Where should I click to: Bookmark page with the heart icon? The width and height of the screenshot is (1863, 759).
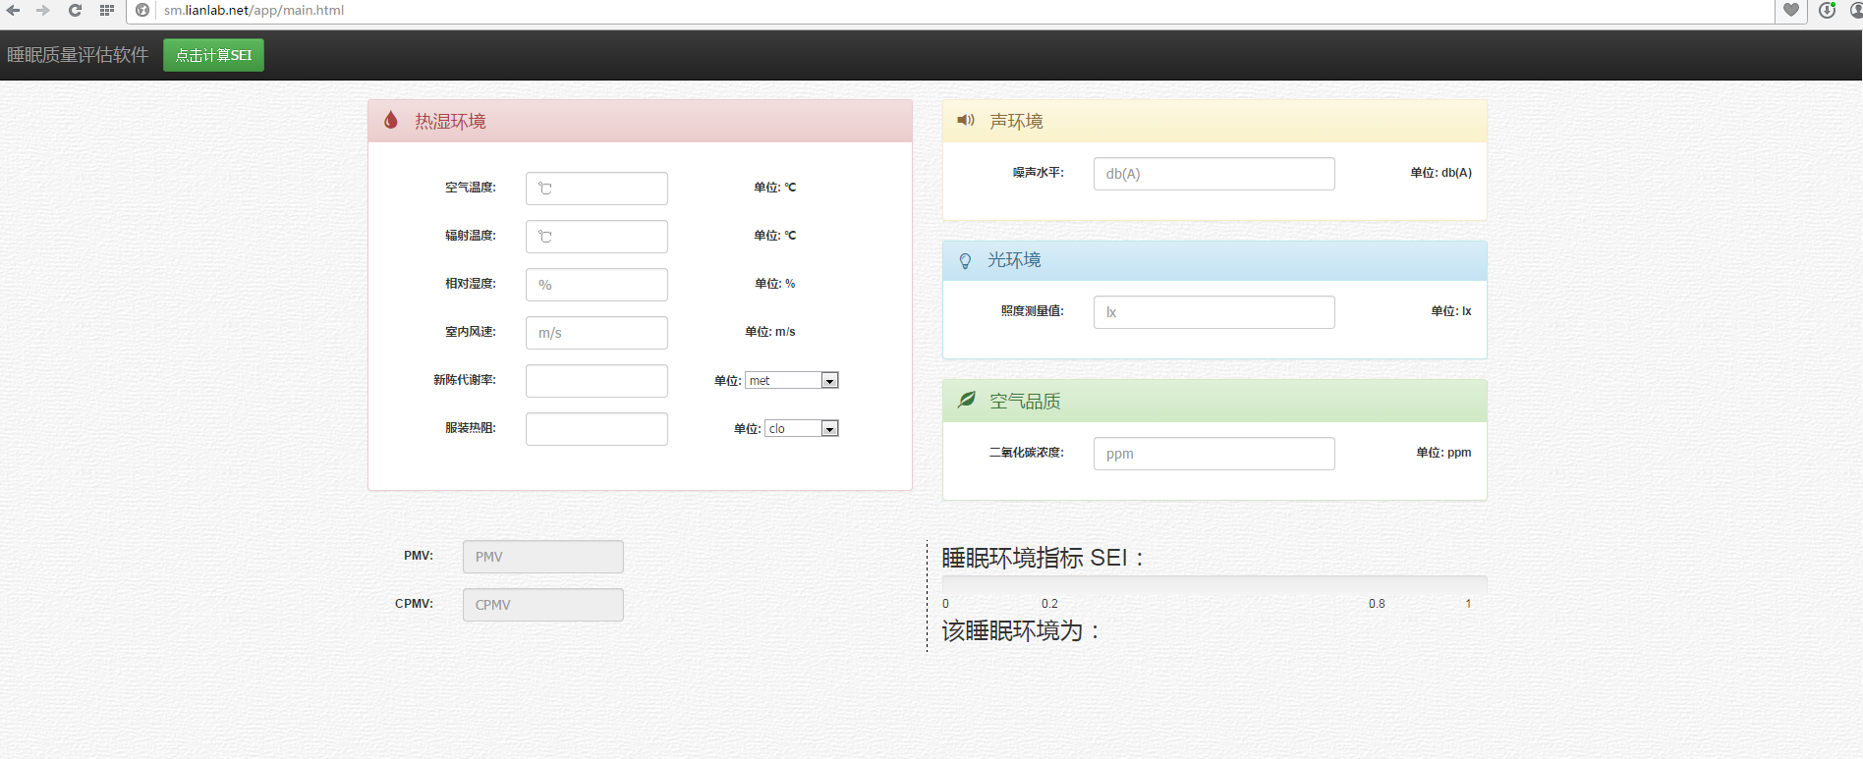point(1791,10)
